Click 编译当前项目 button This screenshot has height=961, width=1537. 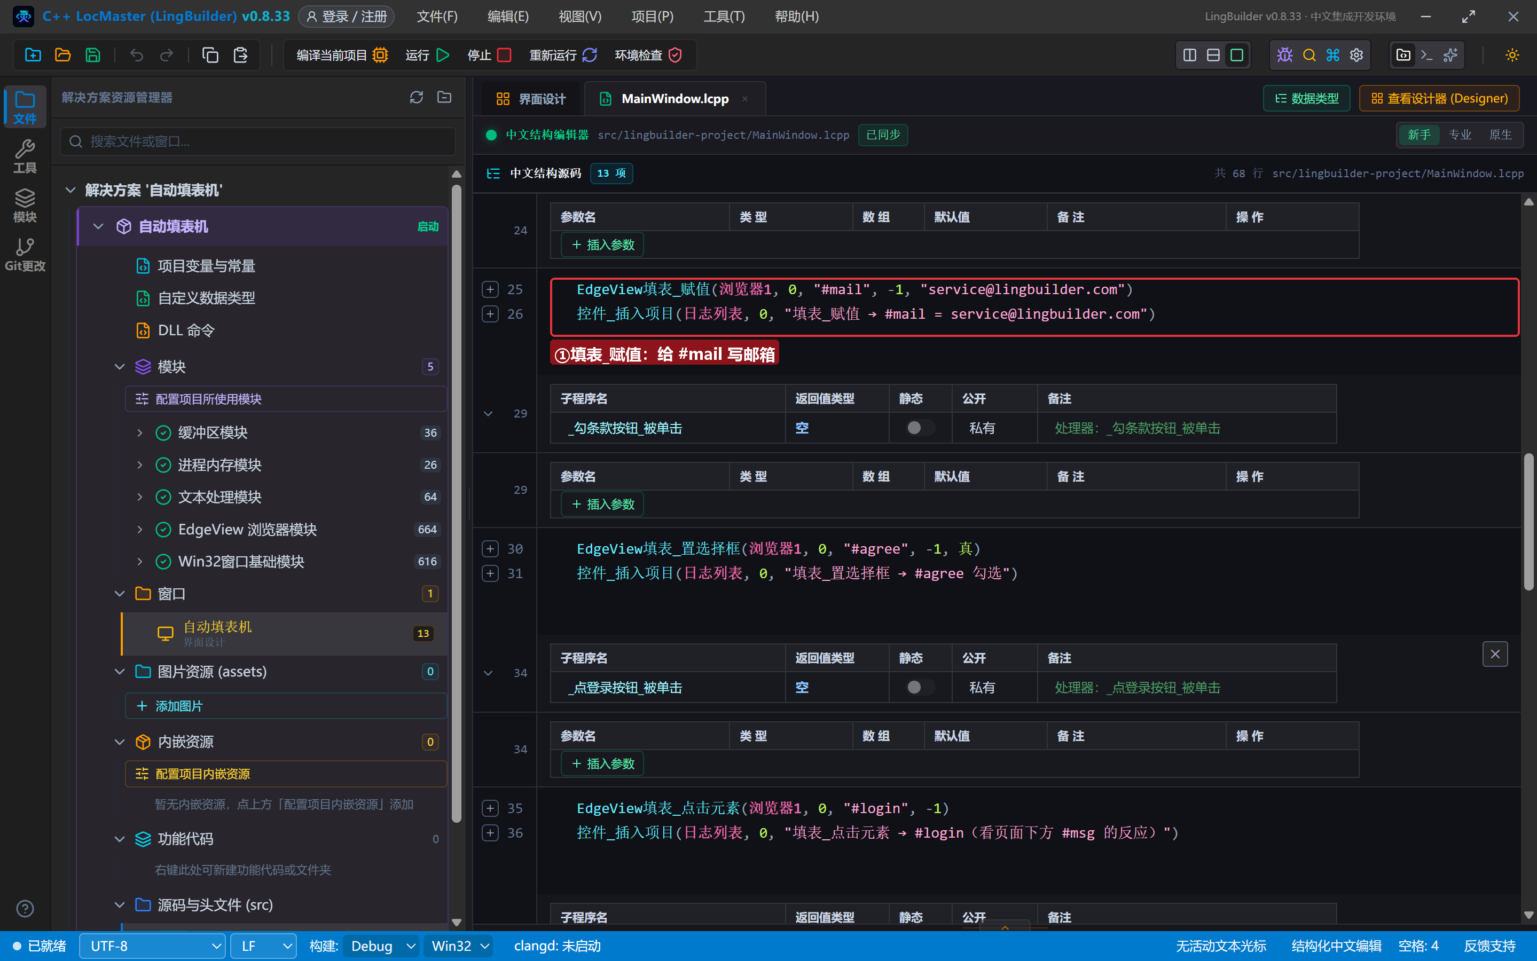[x=342, y=56]
